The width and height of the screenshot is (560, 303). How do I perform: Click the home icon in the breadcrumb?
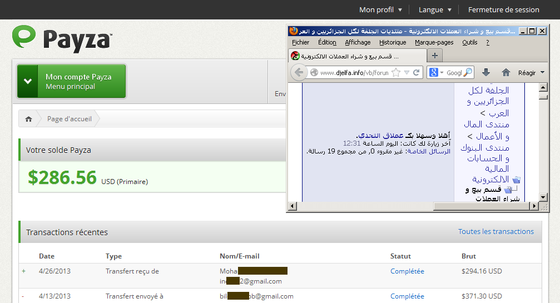point(28,119)
